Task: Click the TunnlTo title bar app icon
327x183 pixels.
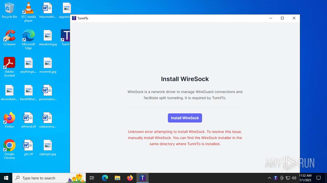Action: pyautogui.click(x=74, y=18)
